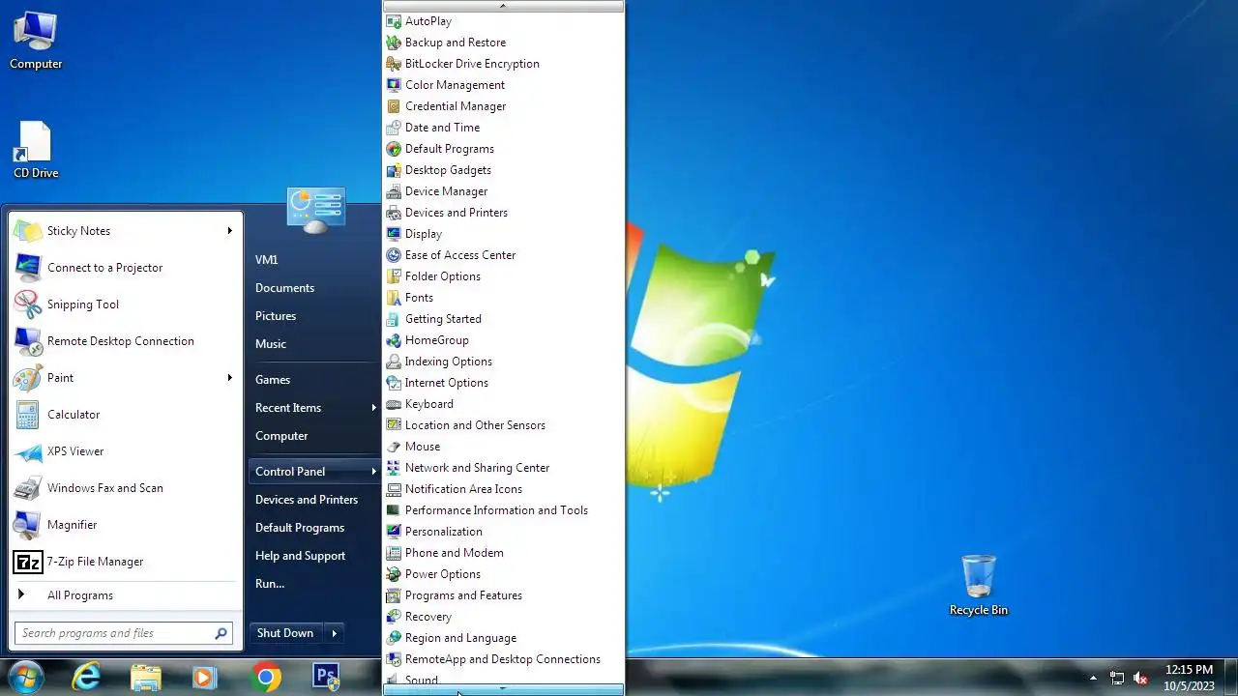Expand the Recent Items submenu arrow
Screen dimensions: 1238x696
click(373, 408)
